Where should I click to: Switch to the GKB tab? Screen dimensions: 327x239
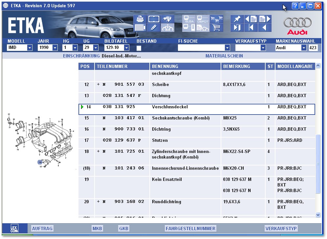tap(124, 228)
